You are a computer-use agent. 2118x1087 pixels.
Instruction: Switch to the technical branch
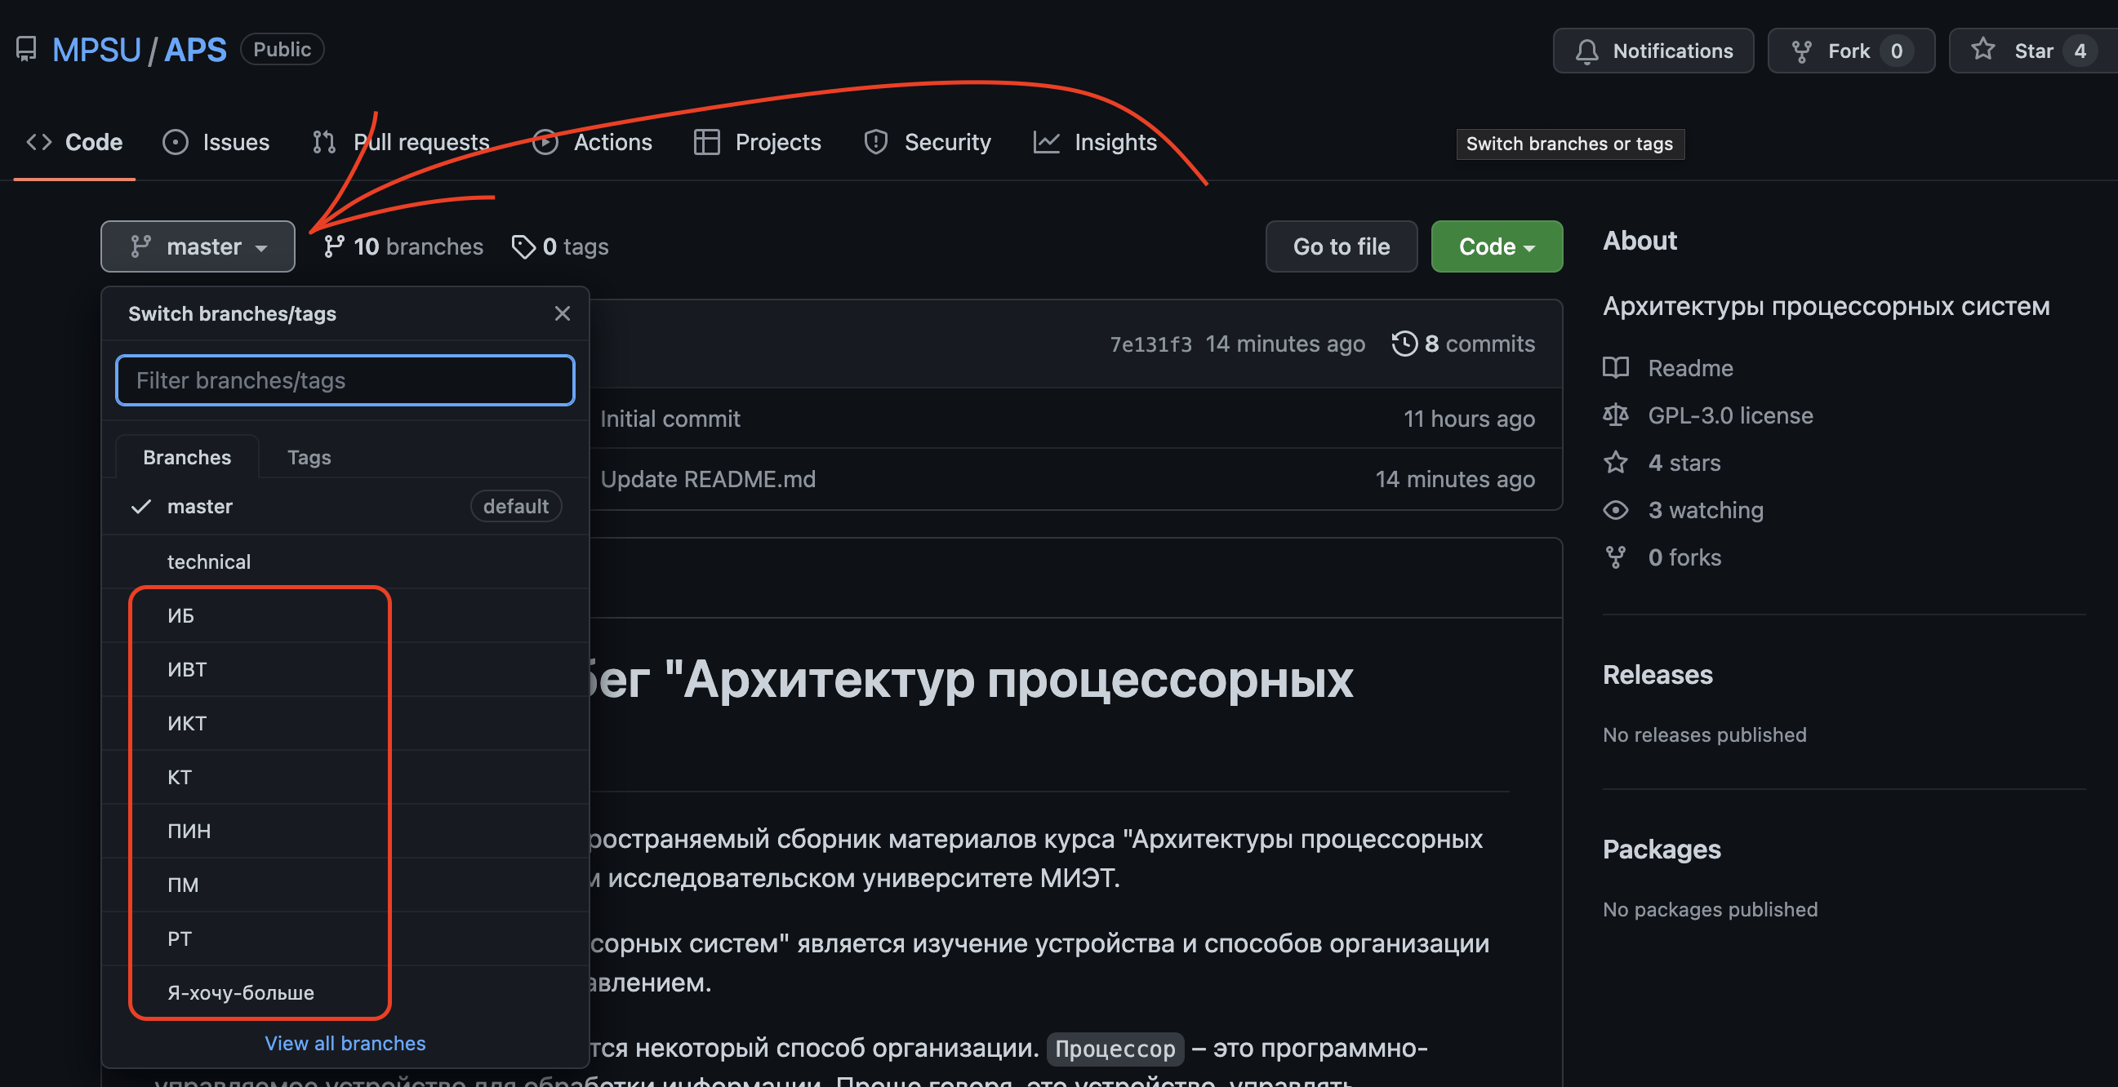tap(209, 561)
